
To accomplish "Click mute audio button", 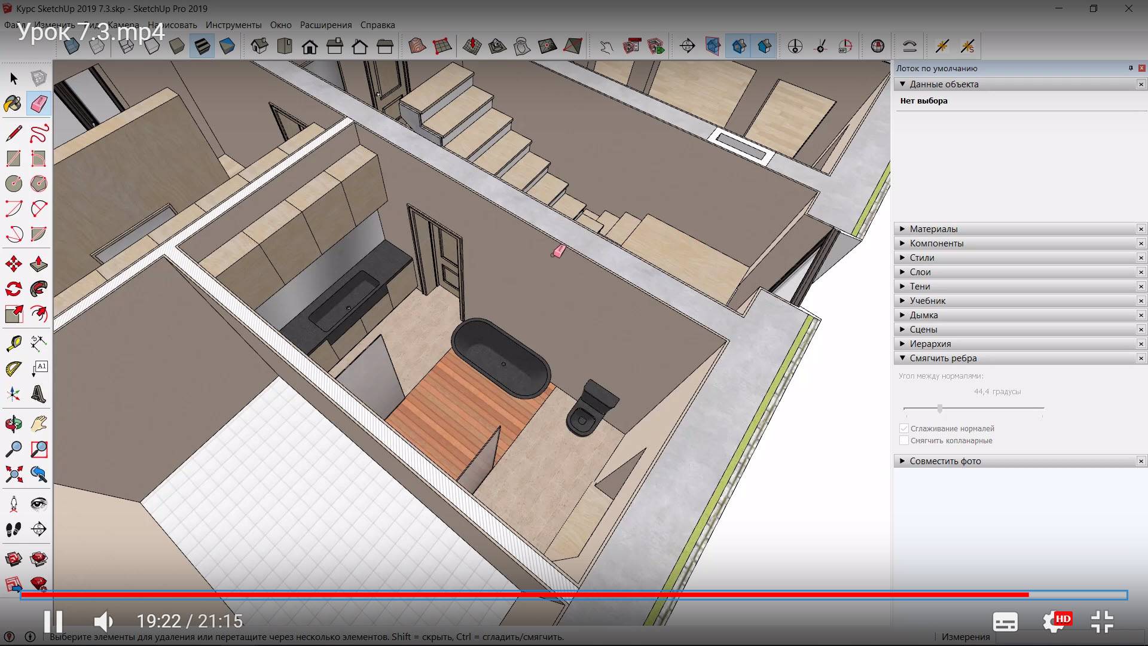I will point(102,621).
